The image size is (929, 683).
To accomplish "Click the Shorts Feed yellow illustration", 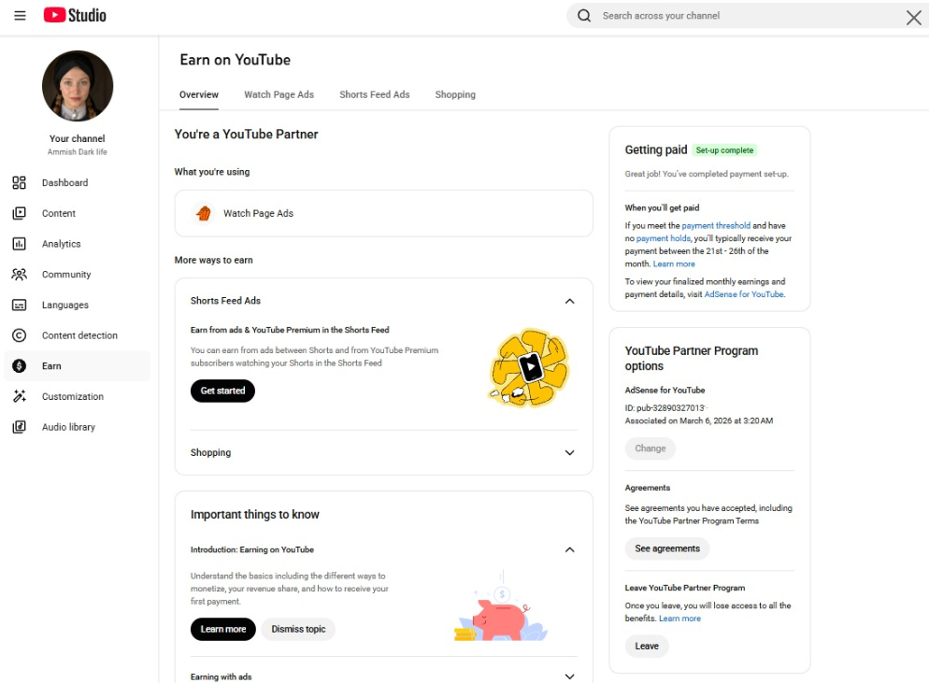I will pos(528,368).
